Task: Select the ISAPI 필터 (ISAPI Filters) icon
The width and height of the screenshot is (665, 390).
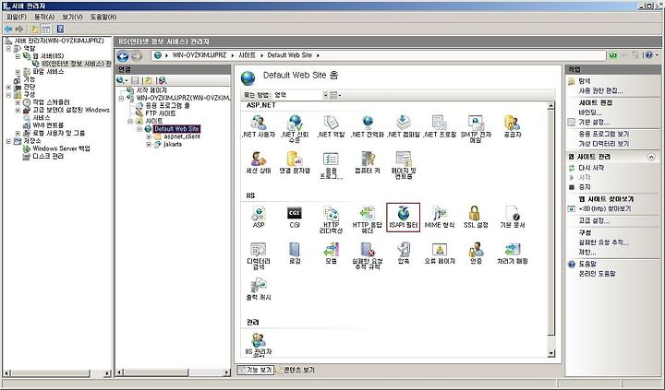Action: pyautogui.click(x=404, y=217)
